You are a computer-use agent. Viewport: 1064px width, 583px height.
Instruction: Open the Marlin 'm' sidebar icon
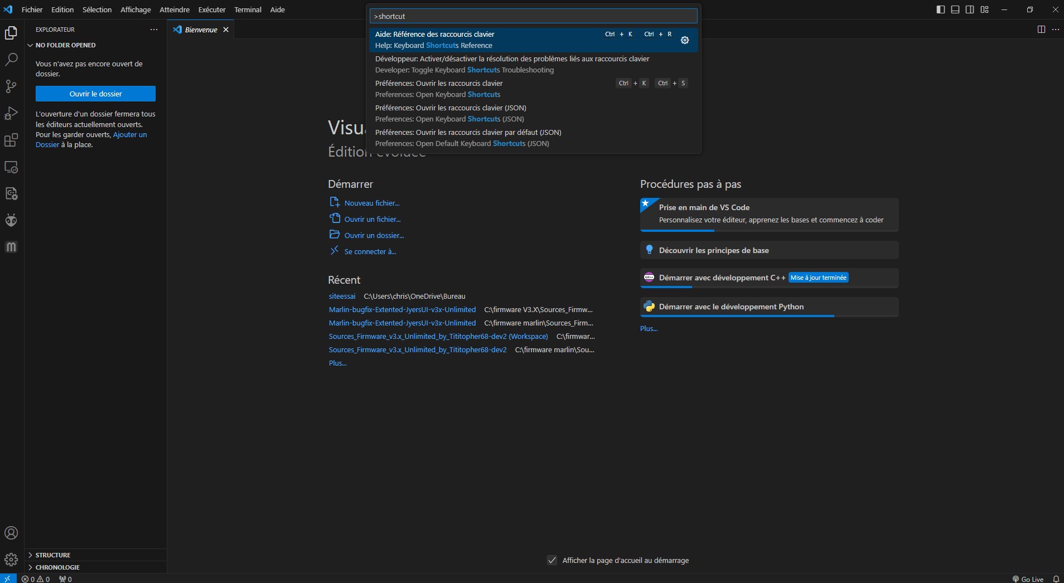pyautogui.click(x=11, y=247)
